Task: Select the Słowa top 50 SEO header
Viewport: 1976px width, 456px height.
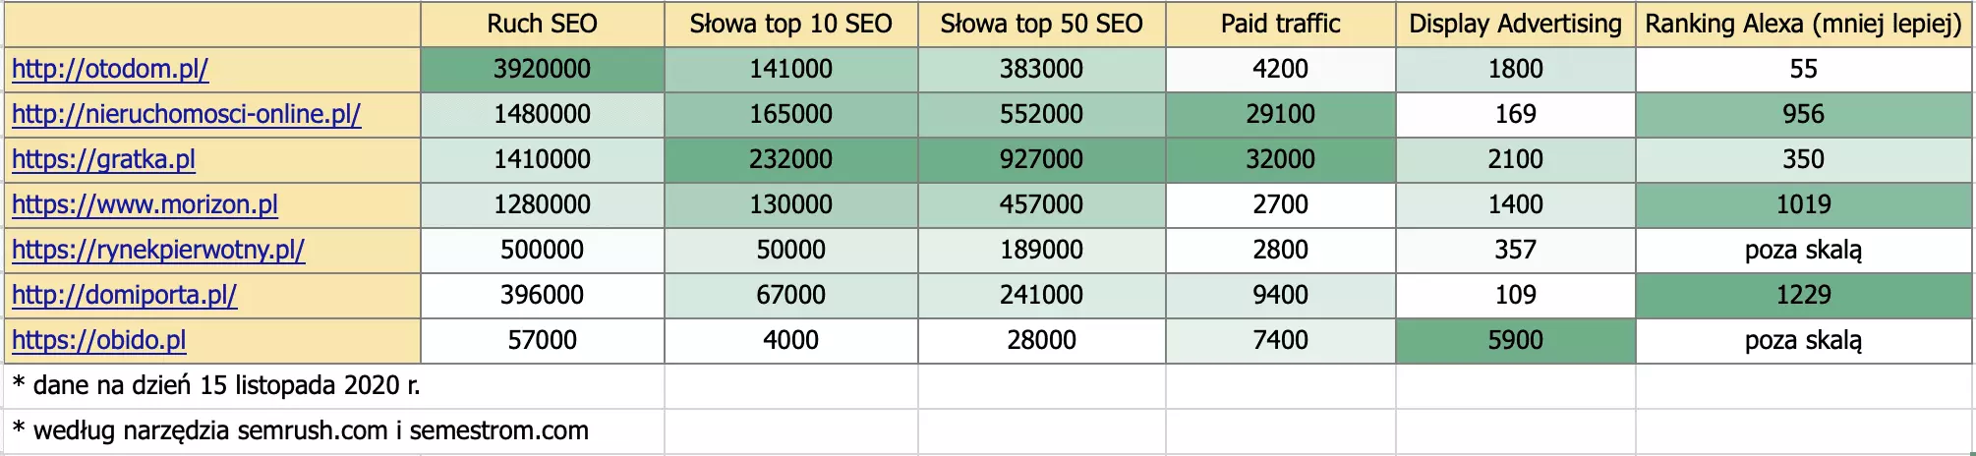Action: [x=1042, y=25]
